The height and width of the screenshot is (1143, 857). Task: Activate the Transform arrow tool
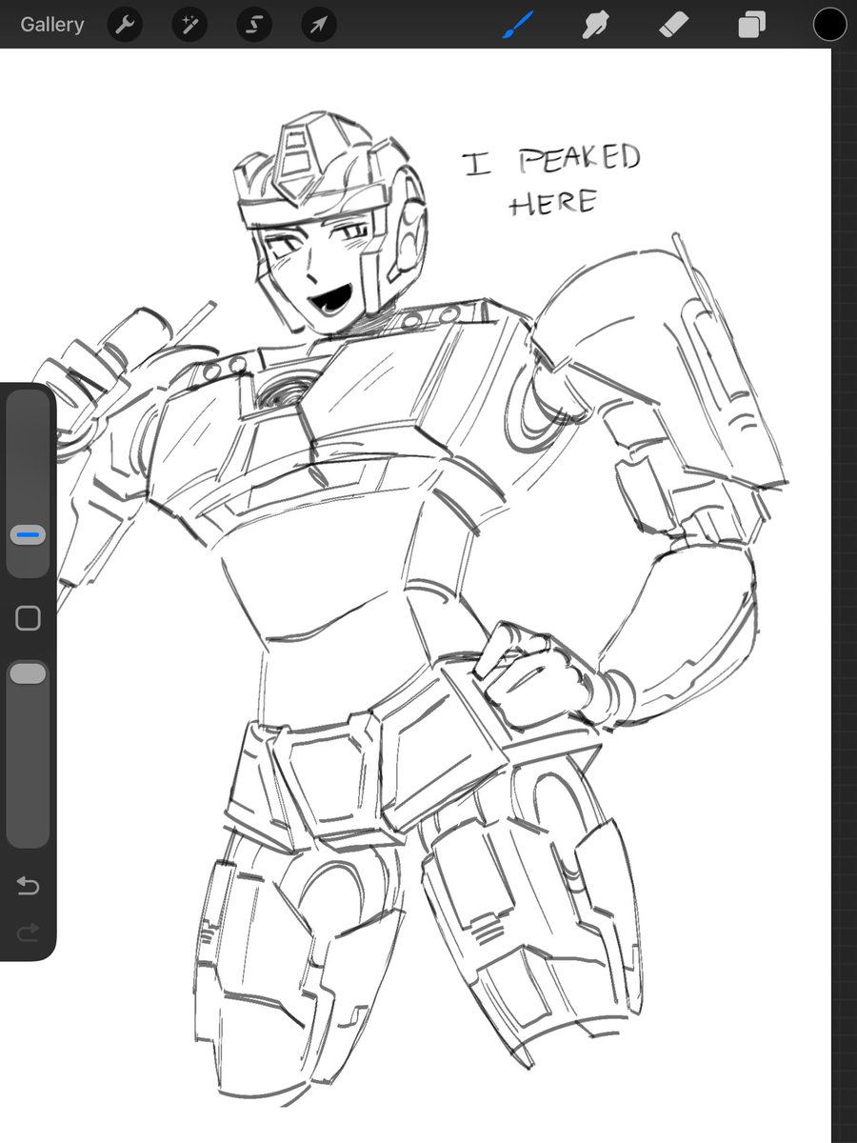318,25
